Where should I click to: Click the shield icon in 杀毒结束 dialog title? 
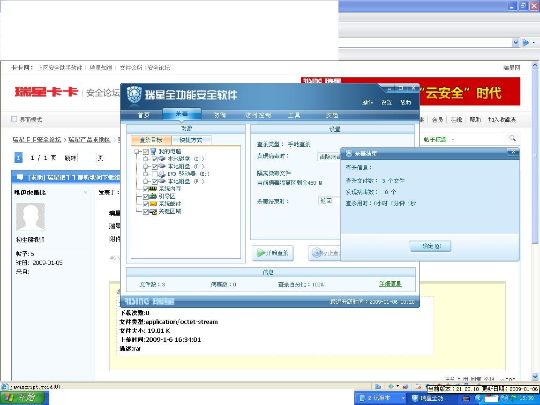pyautogui.click(x=349, y=154)
